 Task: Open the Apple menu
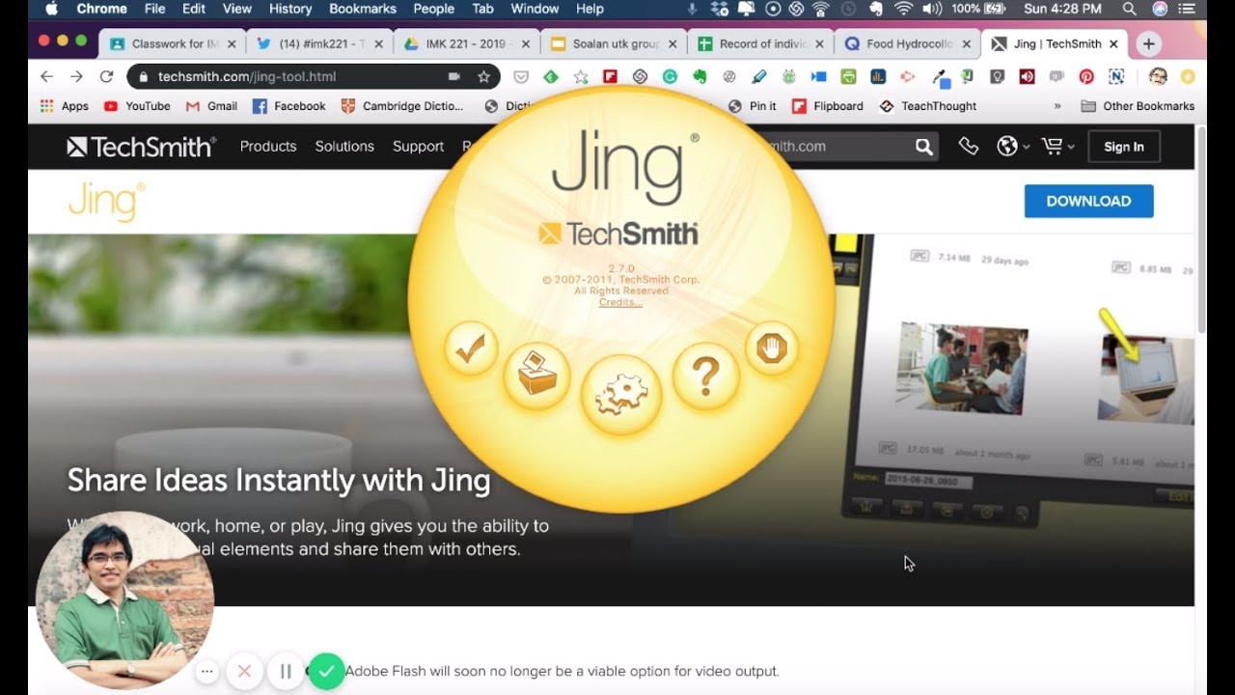(51, 9)
